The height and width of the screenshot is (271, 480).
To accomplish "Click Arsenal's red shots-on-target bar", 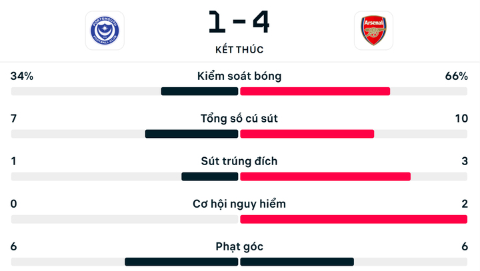I will coord(325,176).
